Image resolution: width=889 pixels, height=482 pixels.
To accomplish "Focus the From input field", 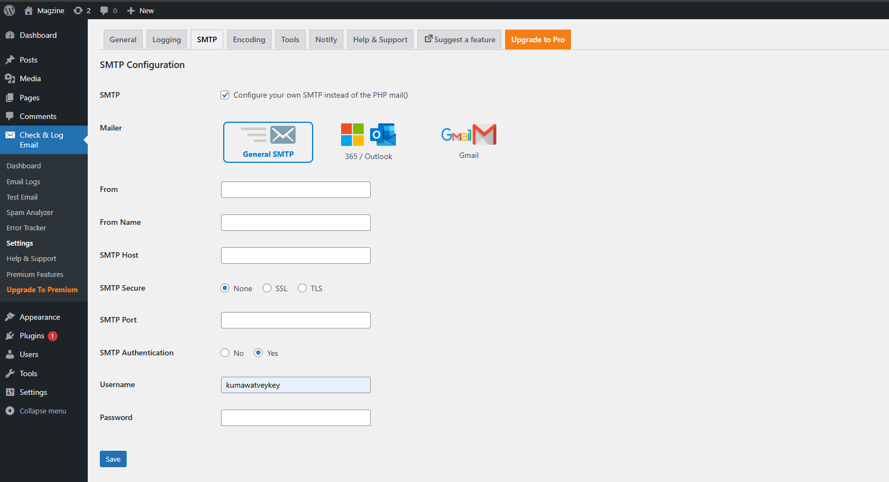I will tap(296, 190).
